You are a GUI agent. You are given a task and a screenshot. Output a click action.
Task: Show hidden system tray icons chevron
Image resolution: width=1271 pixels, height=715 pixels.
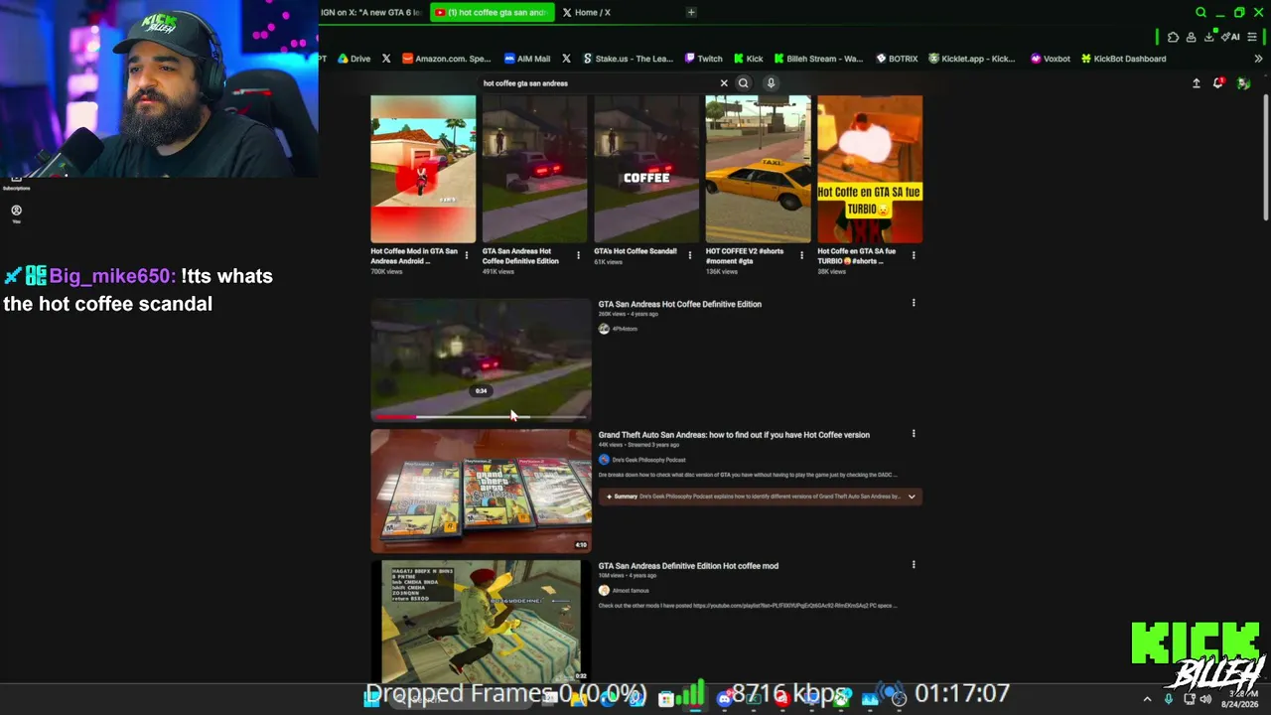click(x=1147, y=699)
